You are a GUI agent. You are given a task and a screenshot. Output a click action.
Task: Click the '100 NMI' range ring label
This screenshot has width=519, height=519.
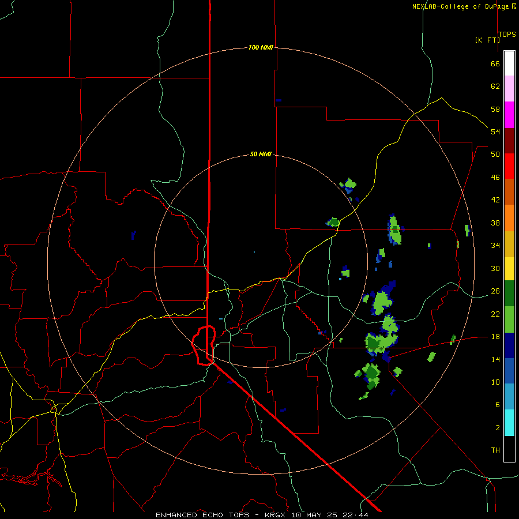click(x=261, y=48)
